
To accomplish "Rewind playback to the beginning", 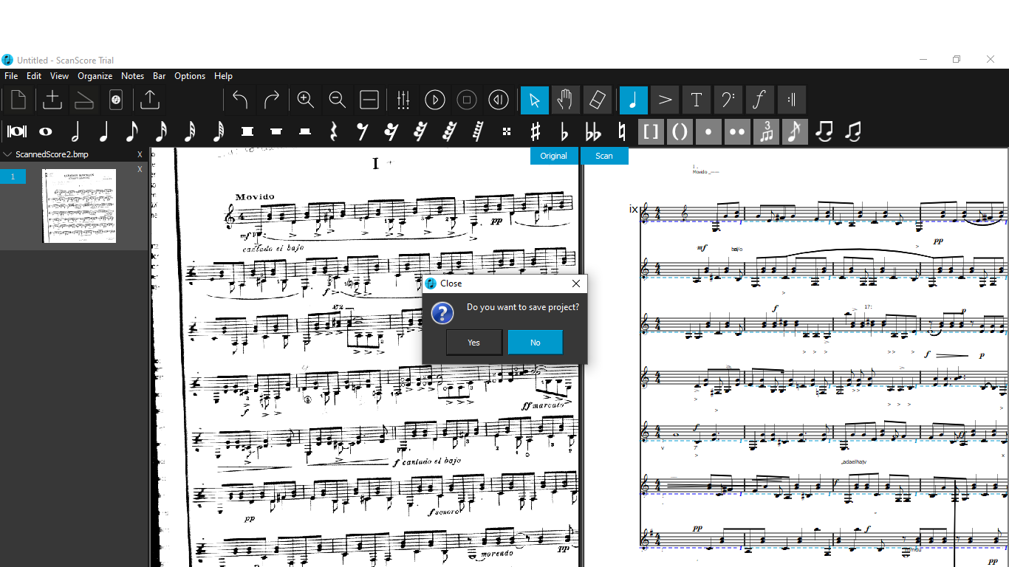I will (499, 100).
